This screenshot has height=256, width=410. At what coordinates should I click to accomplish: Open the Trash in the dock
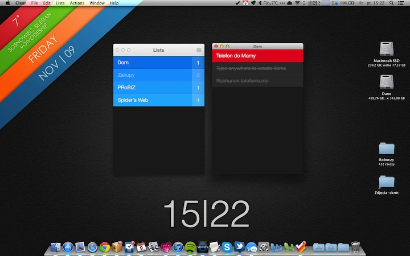point(355,247)
